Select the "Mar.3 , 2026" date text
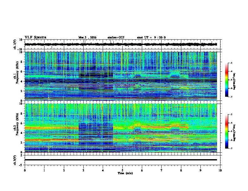The width and height of the screenshot is (248, 191). [87, 37]
